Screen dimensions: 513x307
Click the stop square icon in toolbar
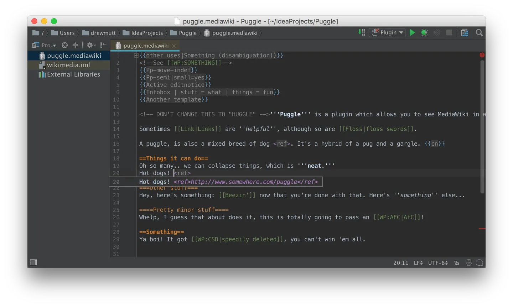pyautogui.click(x=449, y=33)
